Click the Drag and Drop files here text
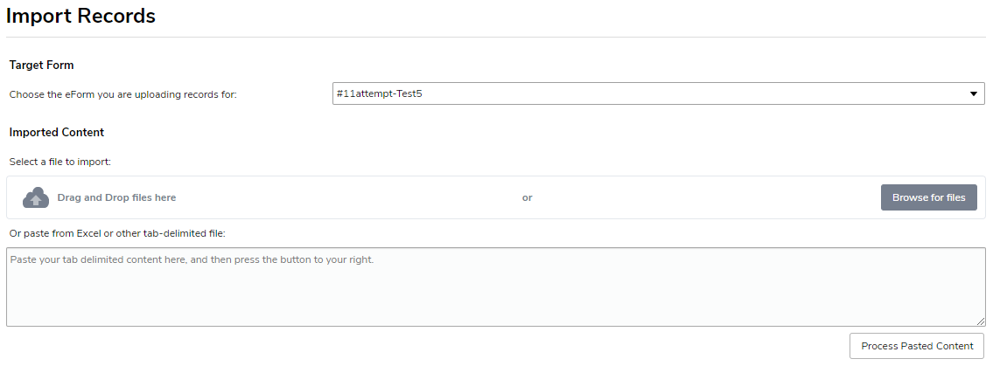This screenshot has width=993, height=366. tap(116, 197)
